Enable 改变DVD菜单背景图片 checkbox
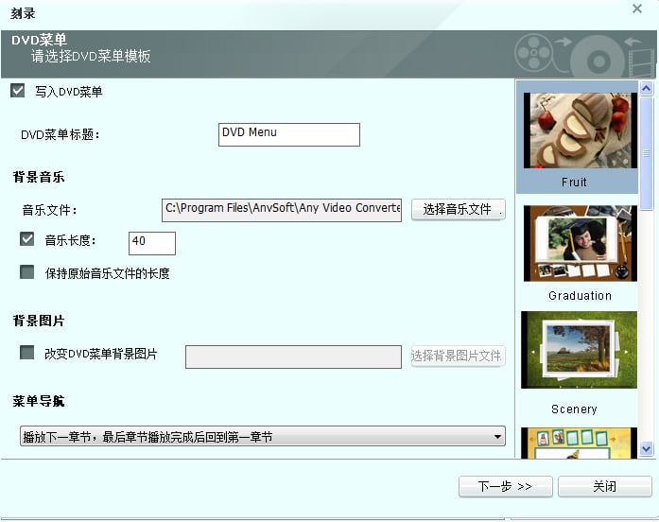 click(26, 352)
